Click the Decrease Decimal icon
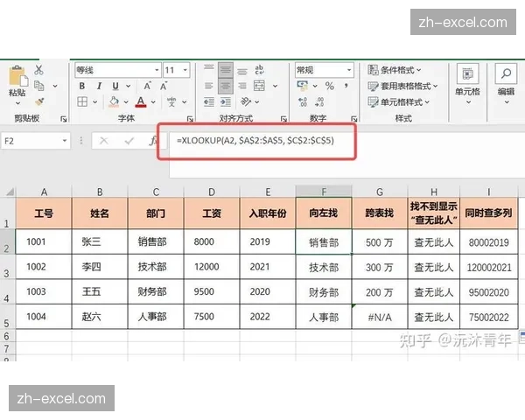This screenshot has width=525, height=420. [319, 101]
